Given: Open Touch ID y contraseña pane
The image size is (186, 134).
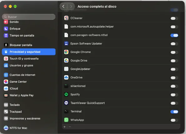Looking at the screenshot, I should (x=29, y=59).
